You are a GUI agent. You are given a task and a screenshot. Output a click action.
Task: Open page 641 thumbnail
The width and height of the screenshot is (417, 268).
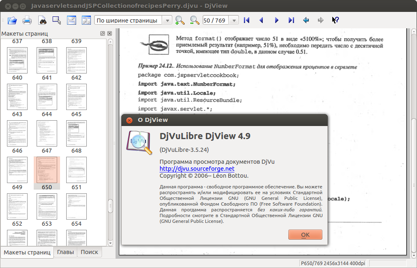point(47,60)
